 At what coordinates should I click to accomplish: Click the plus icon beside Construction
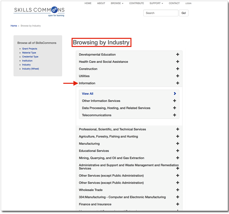(x=178, y=69)
